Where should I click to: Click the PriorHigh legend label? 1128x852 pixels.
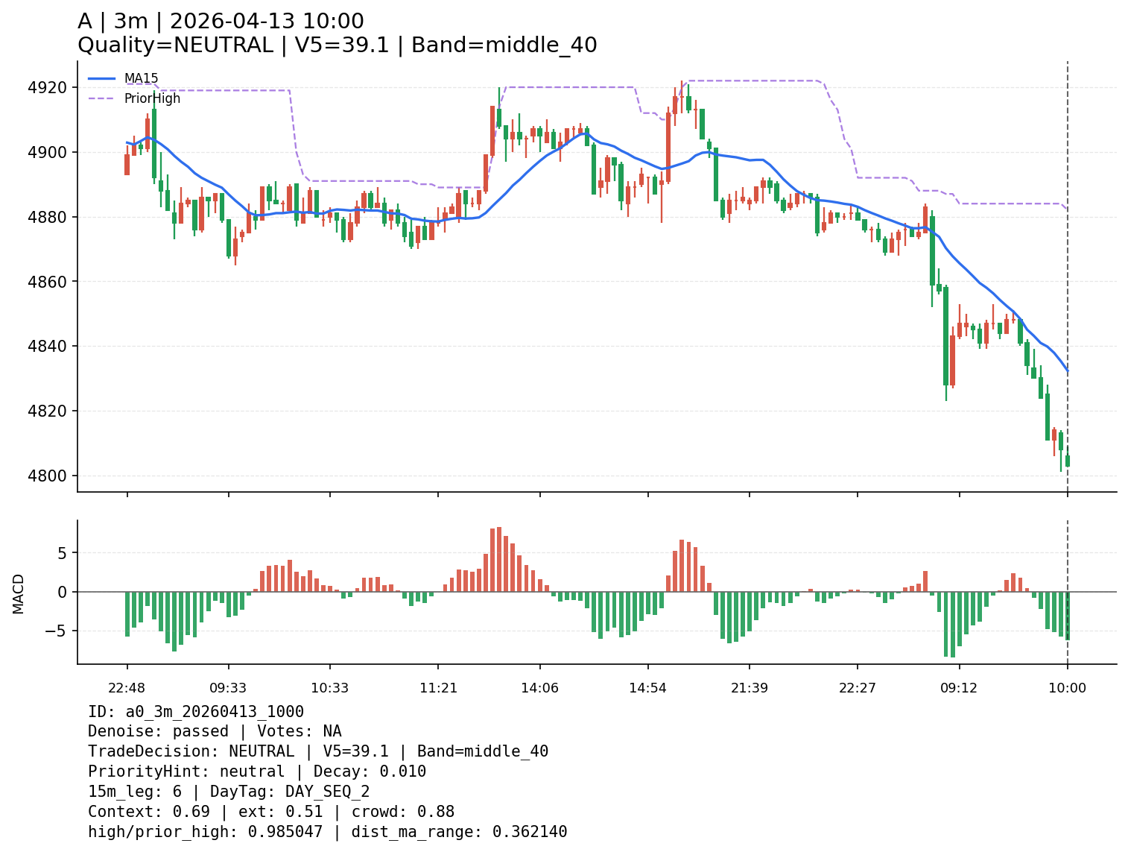coord(152,98)
